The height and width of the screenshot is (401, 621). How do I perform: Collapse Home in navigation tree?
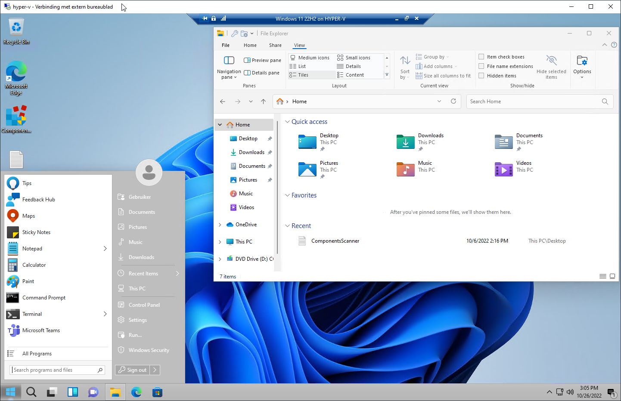220,125
